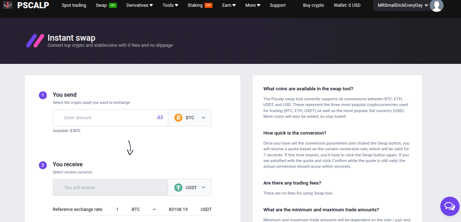
Task: Click the PSCALP logo icon
Action: [7, 5]
